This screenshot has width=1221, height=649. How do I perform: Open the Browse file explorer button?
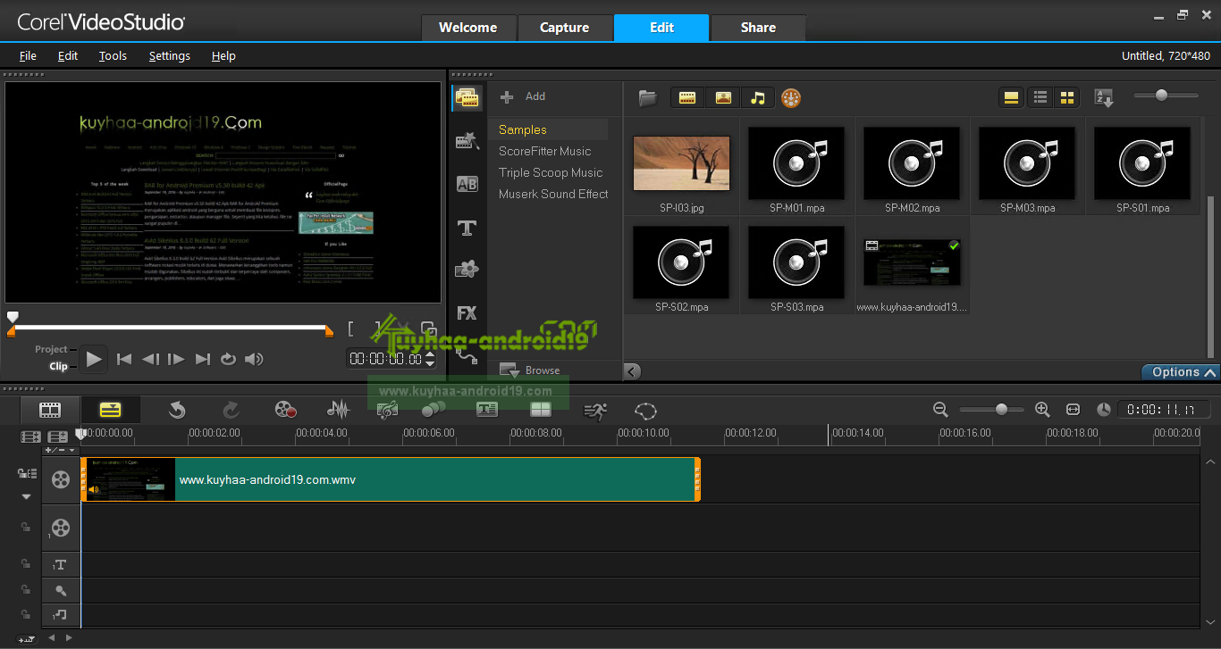click(531, 370)
